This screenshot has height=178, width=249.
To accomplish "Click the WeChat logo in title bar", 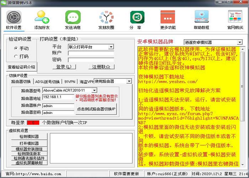I will [4, 2].
